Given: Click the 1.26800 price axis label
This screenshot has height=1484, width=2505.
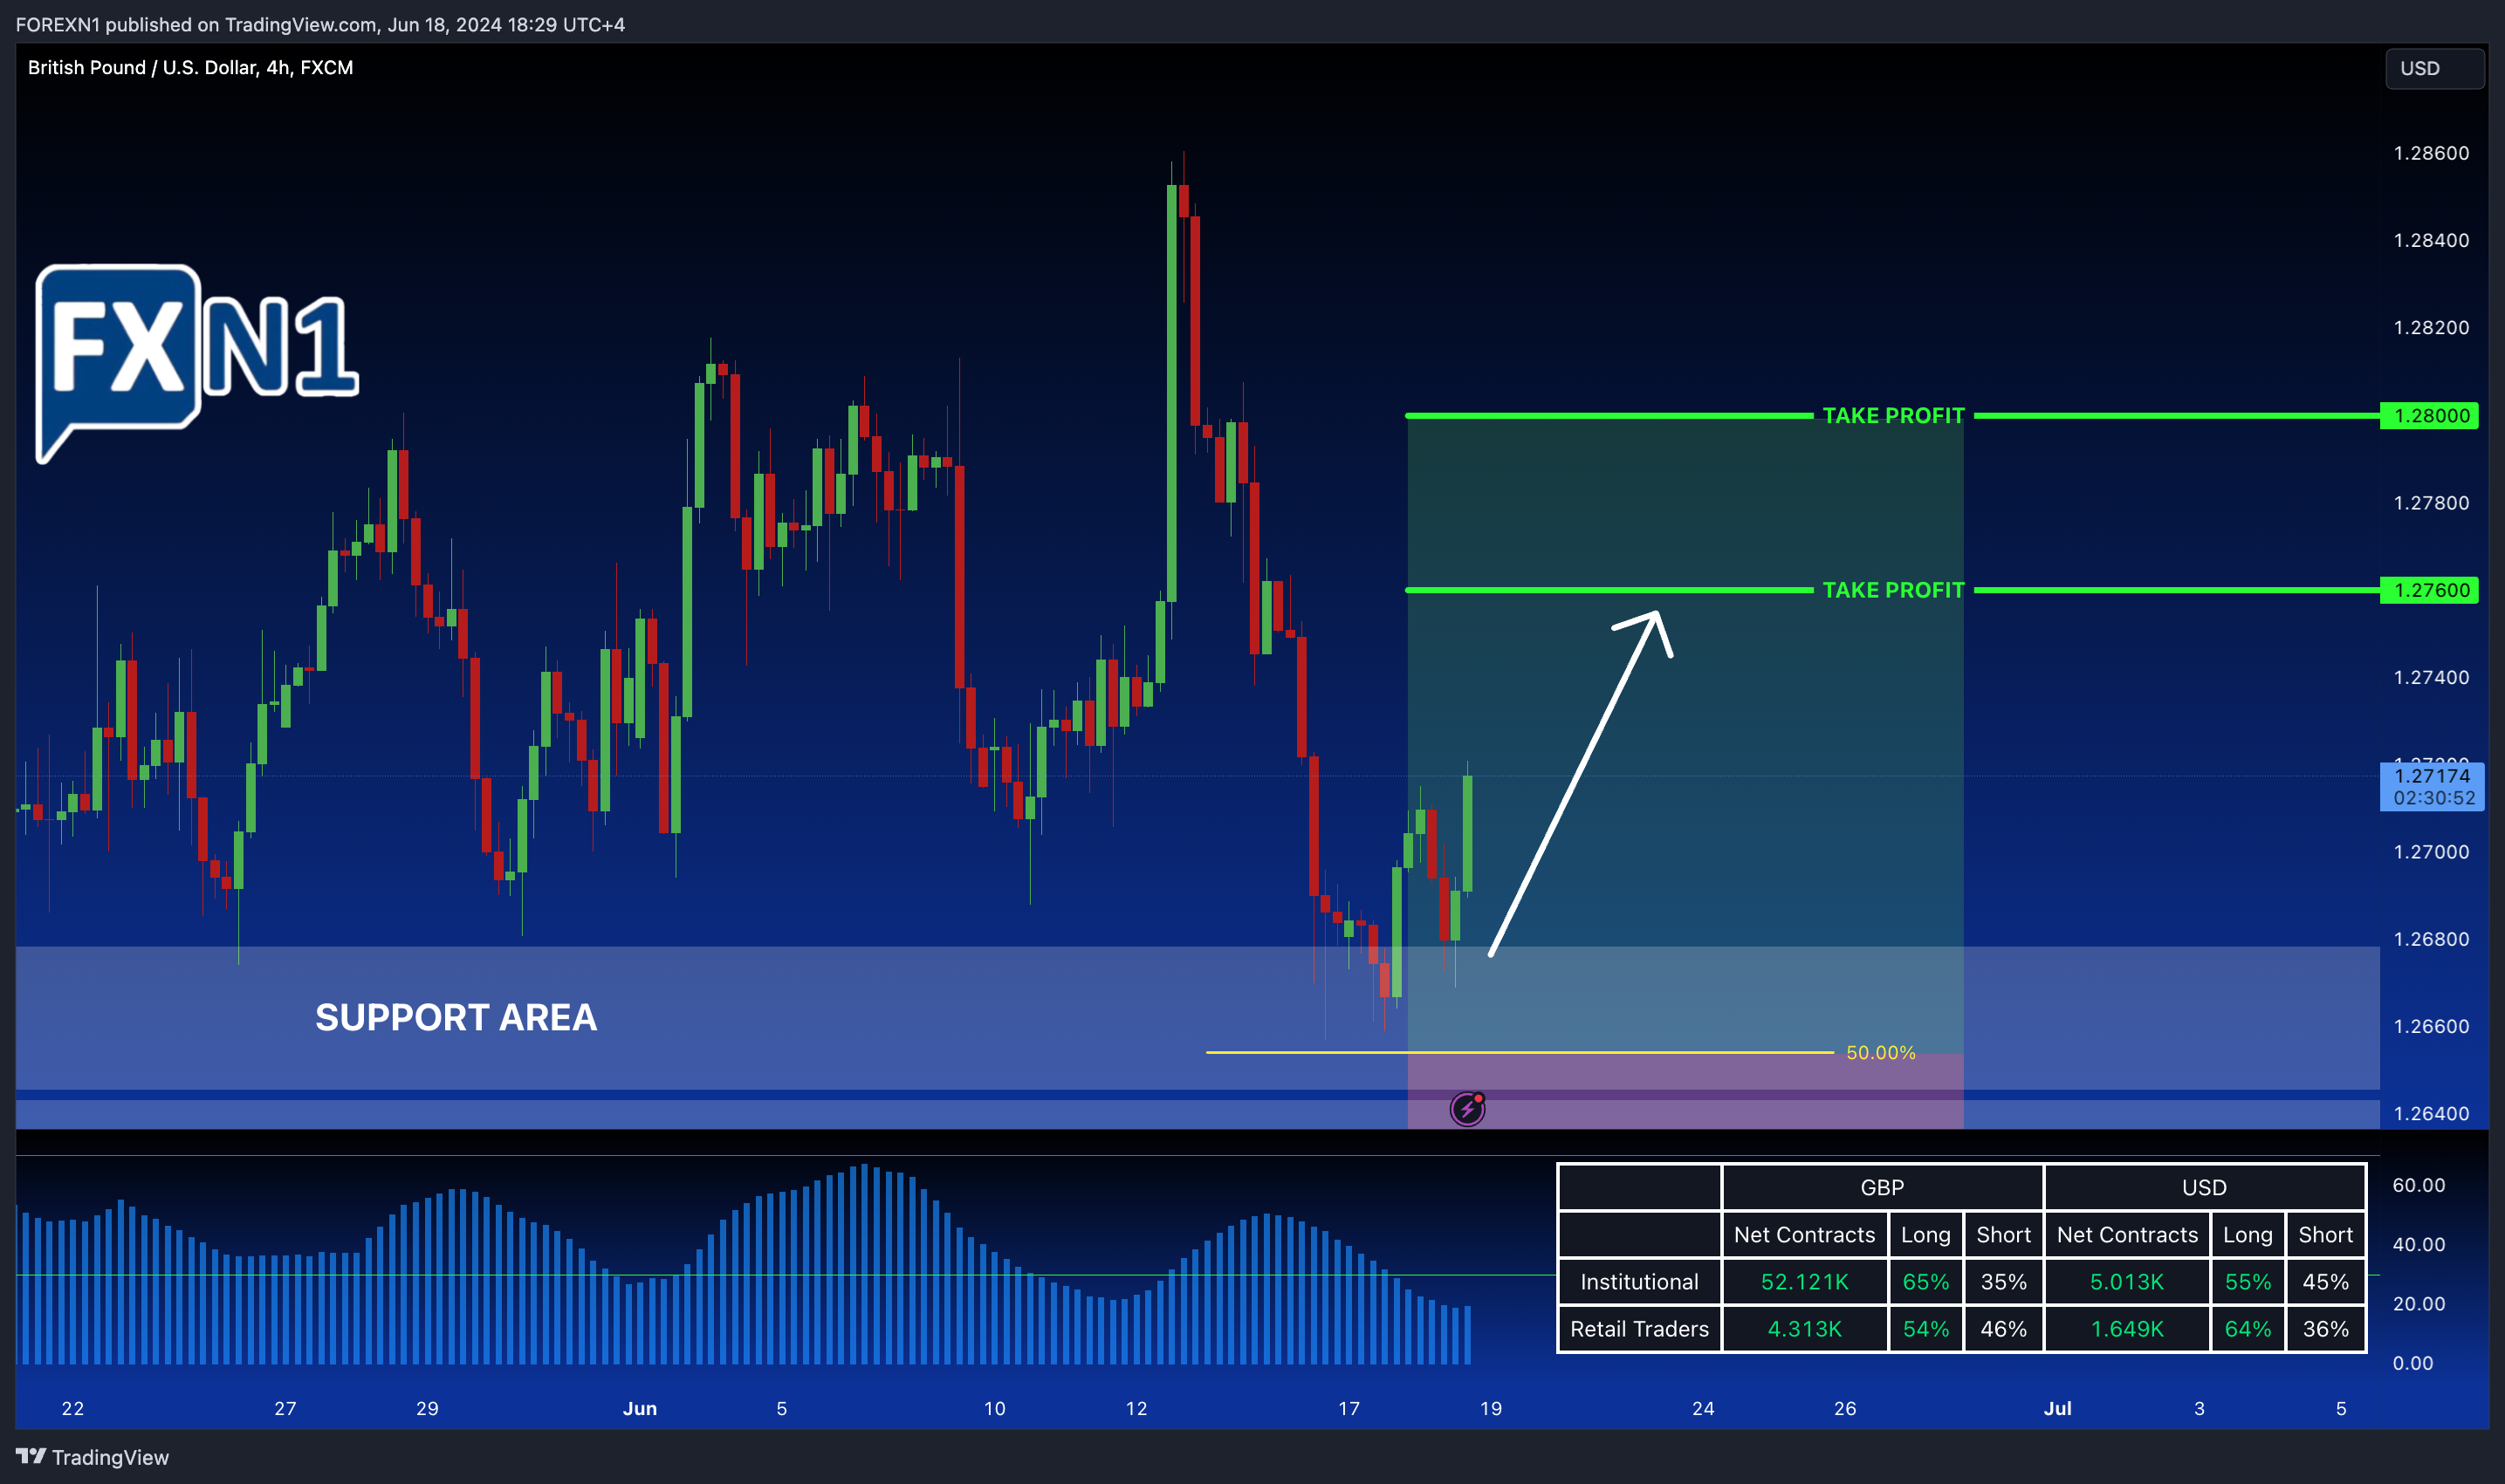Looking at the screenshot, I should 2431,939.
